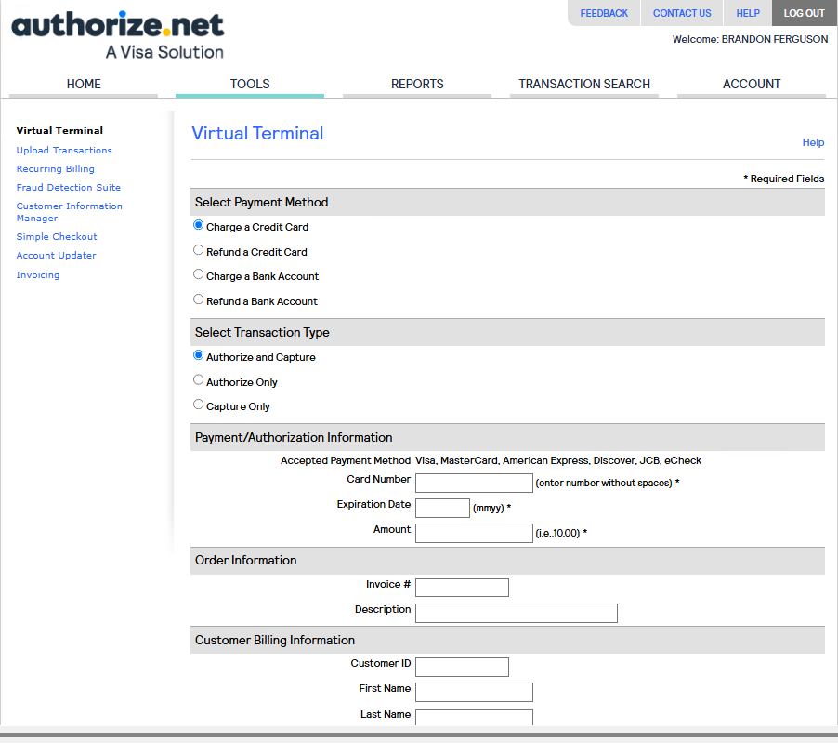Click the Select Transaction Type heading
The height and width of the screenshot is (743, 838).
pyautogui.click(x=262, y=332)
